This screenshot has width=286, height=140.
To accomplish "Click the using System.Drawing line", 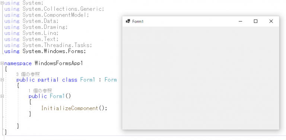I will pyautogui.click(x=36, y=27).
